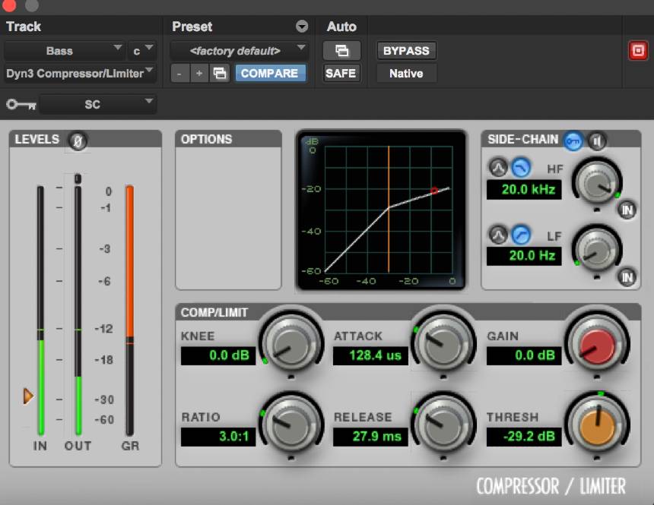
Task: Open the Preset settings menu arrow
Action: (302, 27)
